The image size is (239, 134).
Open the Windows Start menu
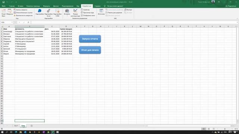click(2, 132)
